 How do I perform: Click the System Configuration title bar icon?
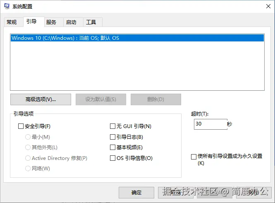pos(7,6)
